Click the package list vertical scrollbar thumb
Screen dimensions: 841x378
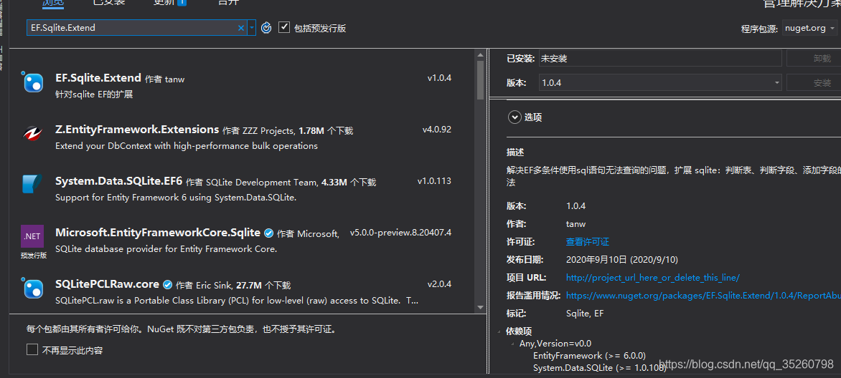[480, 79]
